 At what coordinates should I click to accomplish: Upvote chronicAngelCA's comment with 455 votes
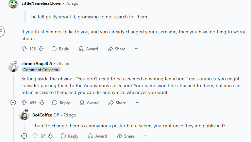pos(24,102)
